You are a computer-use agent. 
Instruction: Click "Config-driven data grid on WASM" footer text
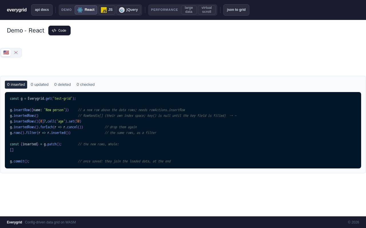(x=50, y=222)
